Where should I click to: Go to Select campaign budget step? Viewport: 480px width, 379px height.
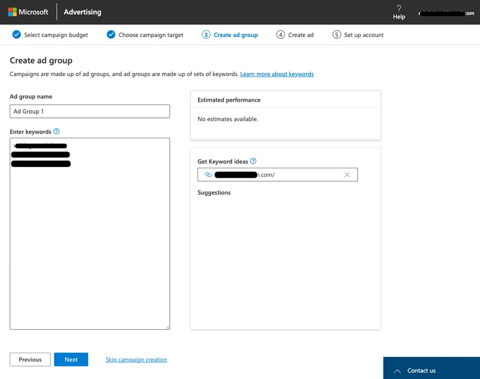click(56, 35)
